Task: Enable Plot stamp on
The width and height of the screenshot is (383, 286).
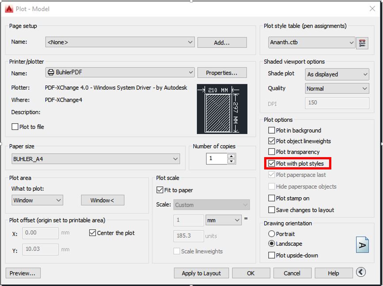Action: [271, 198]
